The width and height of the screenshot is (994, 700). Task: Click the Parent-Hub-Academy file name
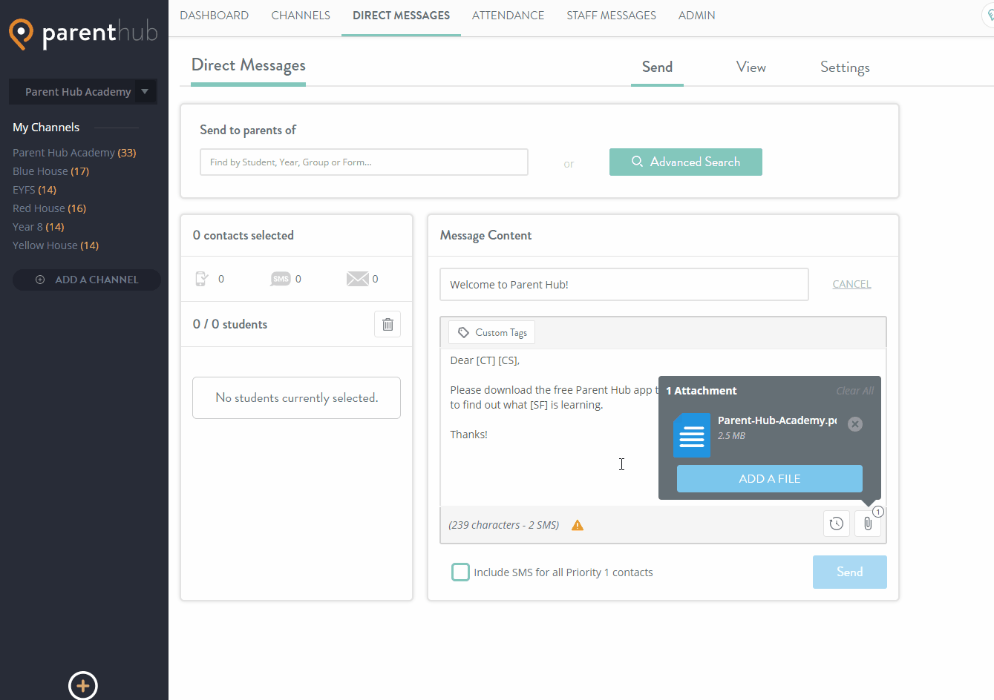tap(777, 420)
